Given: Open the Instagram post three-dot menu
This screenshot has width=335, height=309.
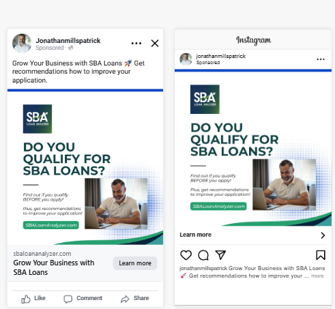Looking at the screenshot, I should click(x=321, y=59).
